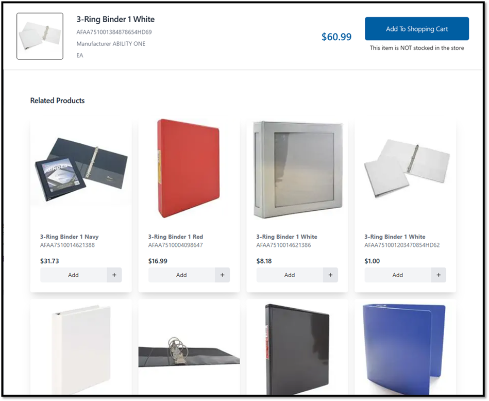Open the 3-Ring Binder 1 Navy title link
This screenshot has width=489, height=401.
pyautogui.click(x=69, y=237)
